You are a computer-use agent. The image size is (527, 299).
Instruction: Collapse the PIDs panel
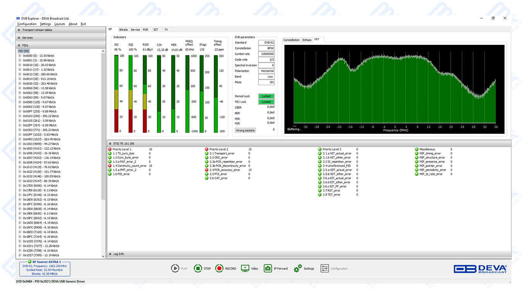(x=19, y=45)
